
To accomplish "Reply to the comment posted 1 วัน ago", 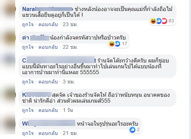I will [48, 110].
